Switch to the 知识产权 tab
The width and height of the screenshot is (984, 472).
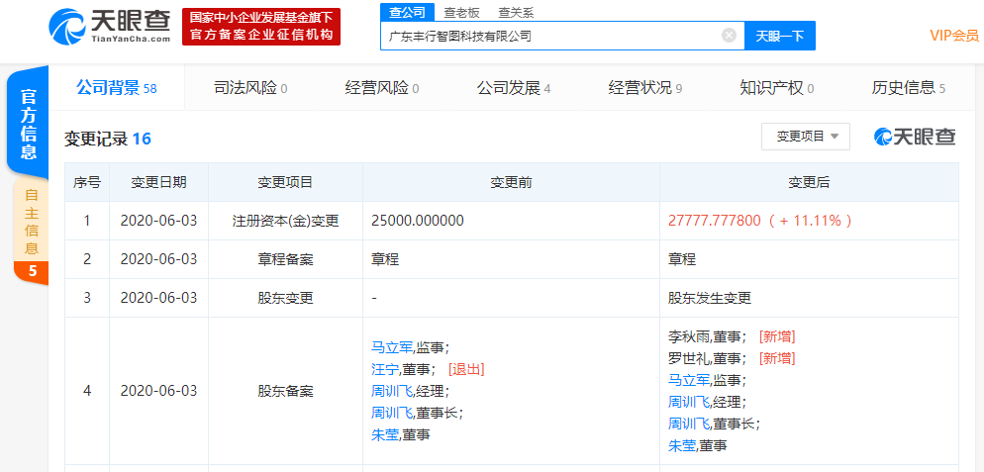pos(776,88)
